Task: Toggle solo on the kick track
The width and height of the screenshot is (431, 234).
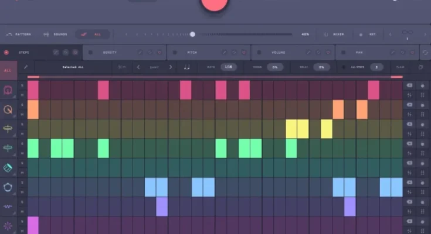Action: 22,85
